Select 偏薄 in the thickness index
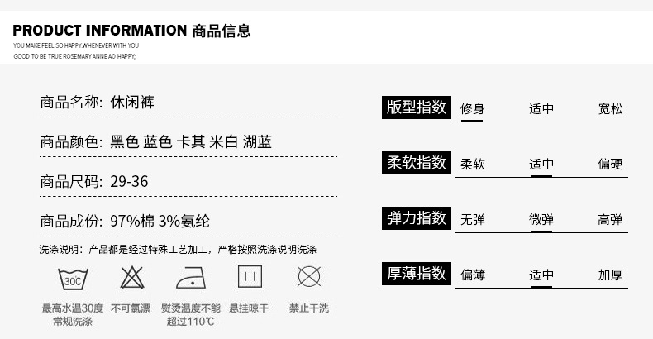This screenshot has height=339, width=653. point(472,275)
